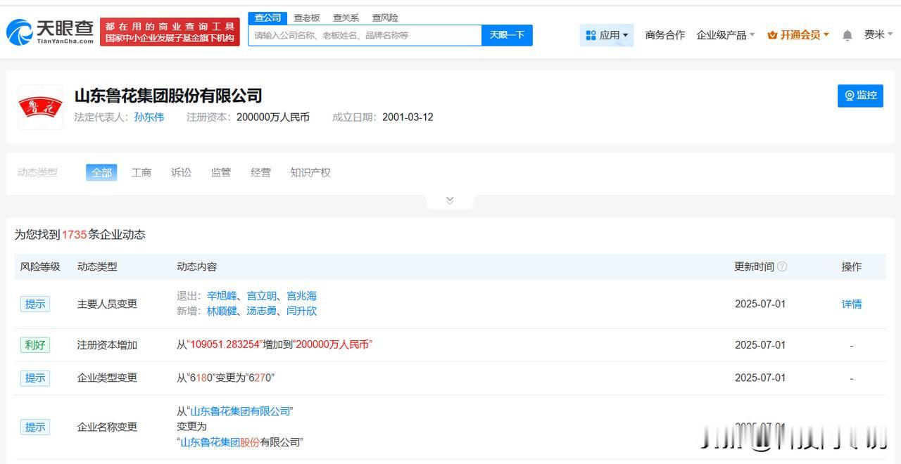Image resolution: width=901 pixels, height=464 pixels.
Task: Click the notification bell icon
Action: coord(848,35)
